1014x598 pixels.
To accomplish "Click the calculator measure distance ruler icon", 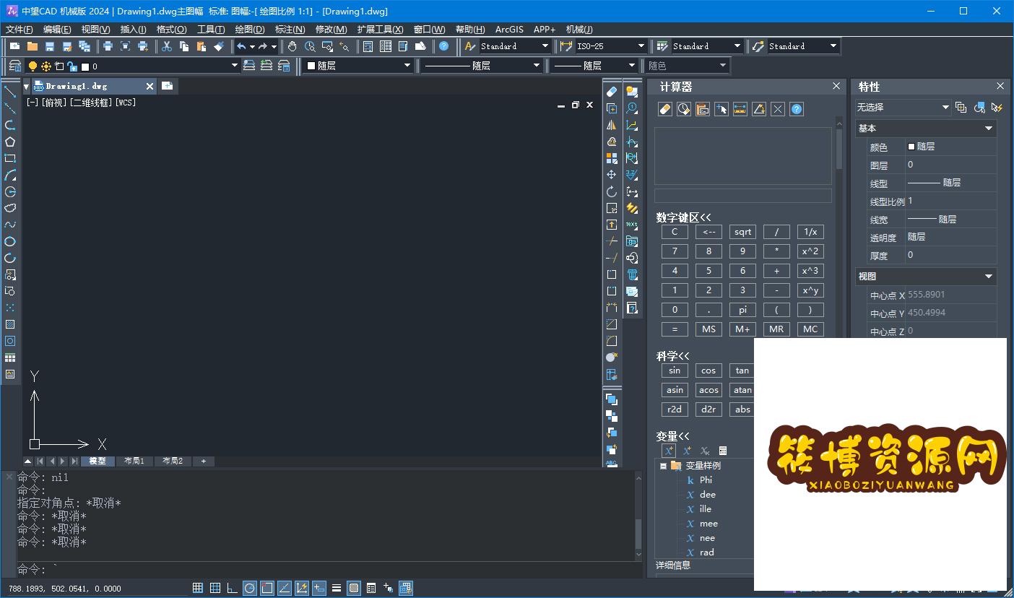I will [740, 109].
